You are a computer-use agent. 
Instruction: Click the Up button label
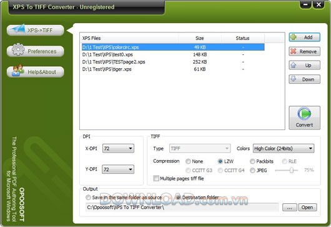(x=308, y=65)
